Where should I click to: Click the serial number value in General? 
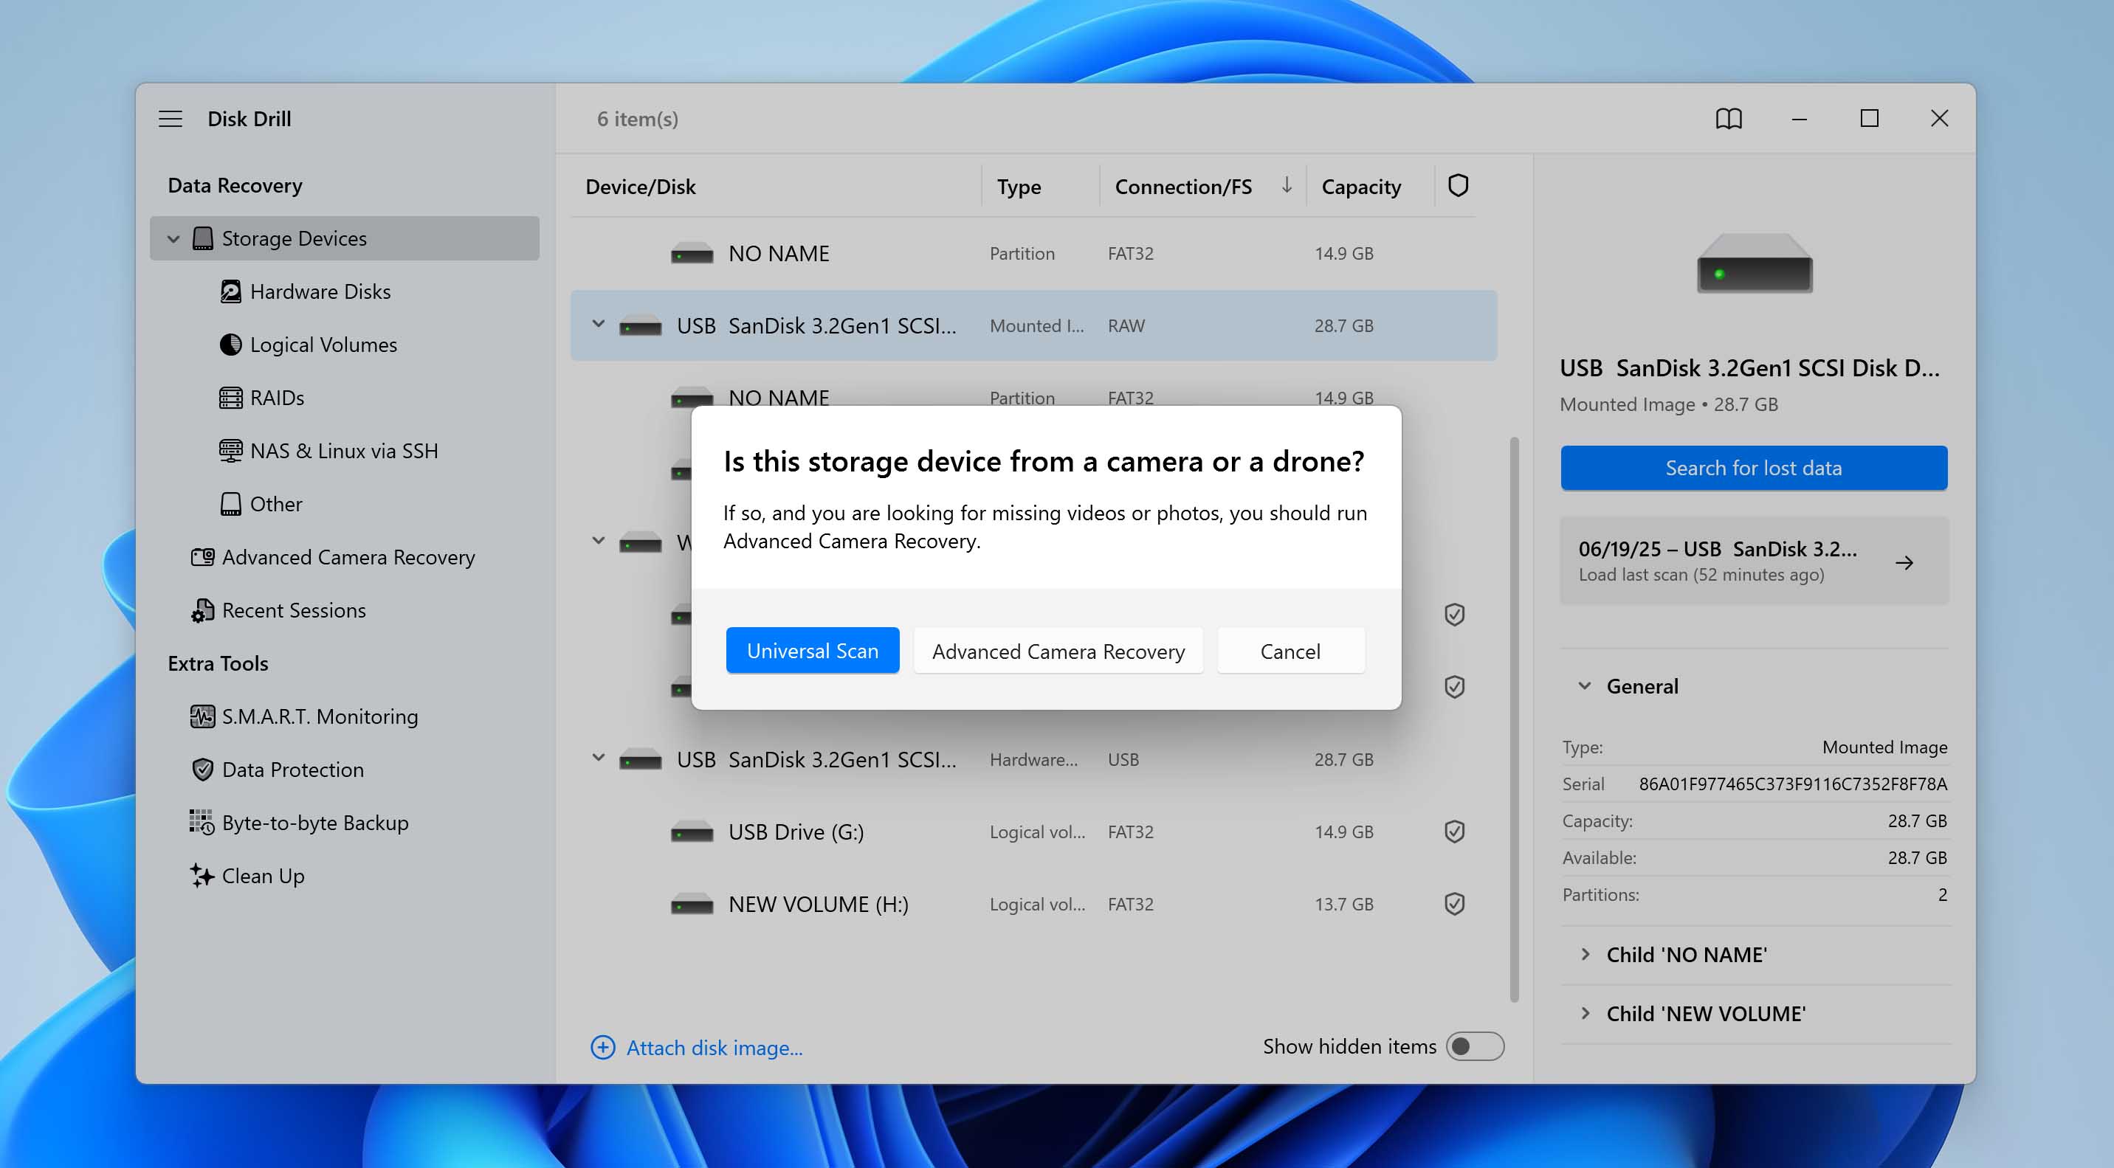(x=1792, y=784)
